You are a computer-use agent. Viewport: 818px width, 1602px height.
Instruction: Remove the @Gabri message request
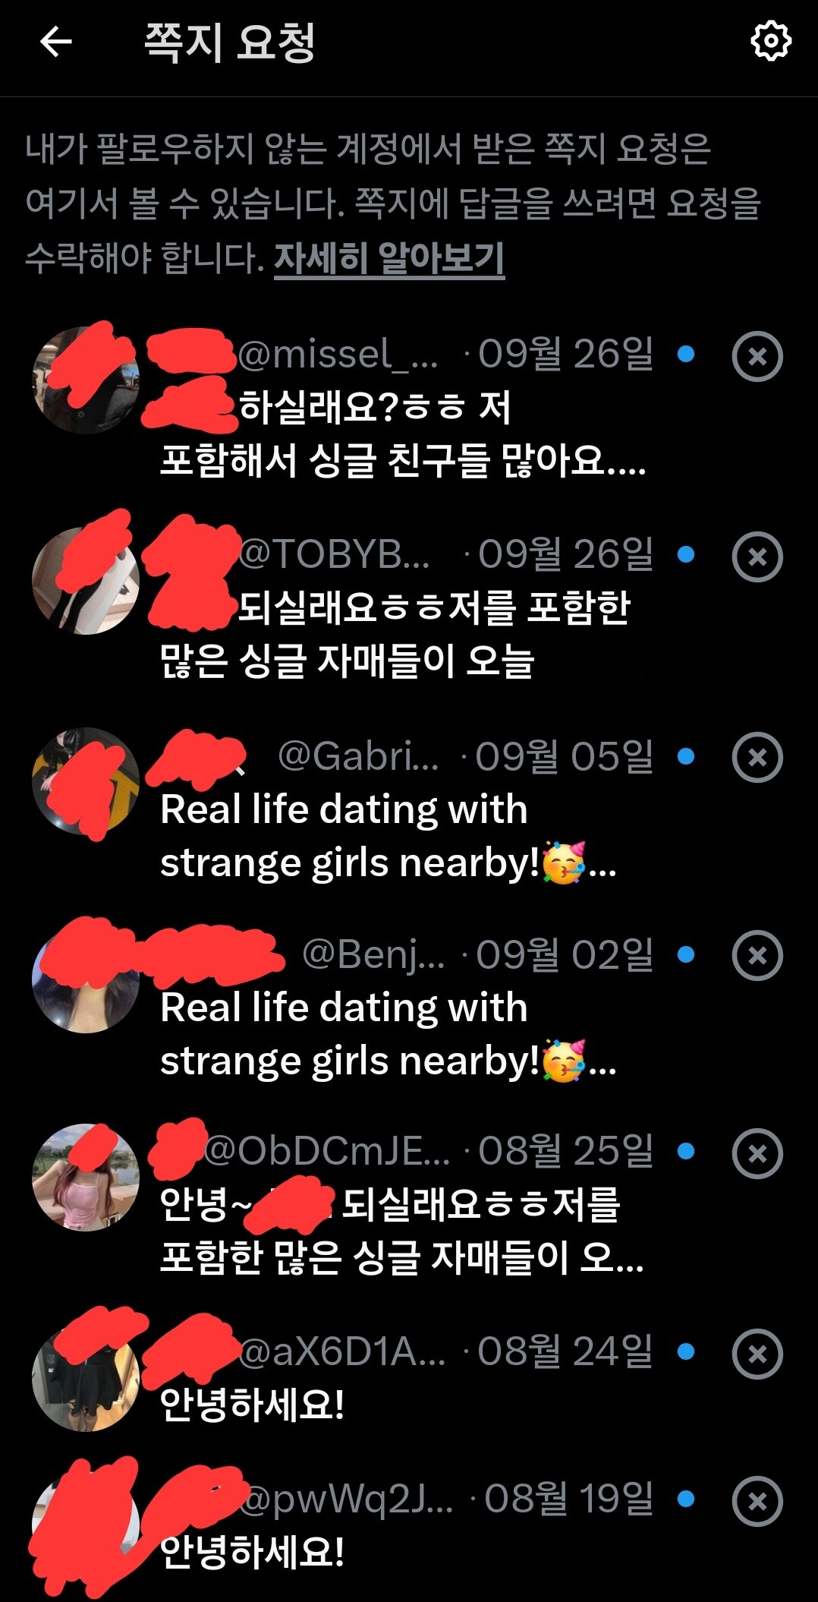click(x=757, y=757)
